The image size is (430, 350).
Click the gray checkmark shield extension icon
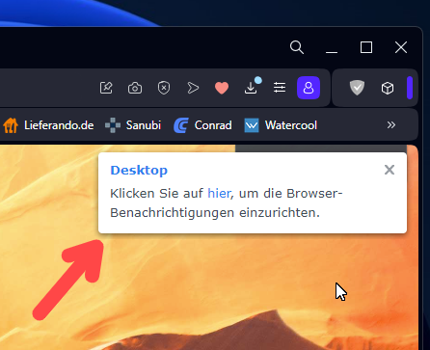coord(357,88)
